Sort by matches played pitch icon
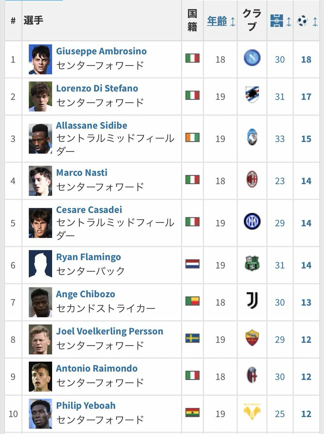 (277, 21)
